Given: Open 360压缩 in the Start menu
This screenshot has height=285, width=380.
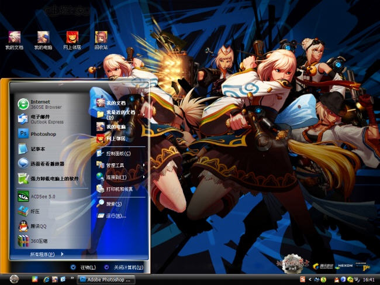Looking at the screenshot, I should 52,241.
